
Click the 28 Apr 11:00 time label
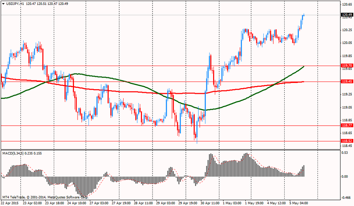click(143, 203)
